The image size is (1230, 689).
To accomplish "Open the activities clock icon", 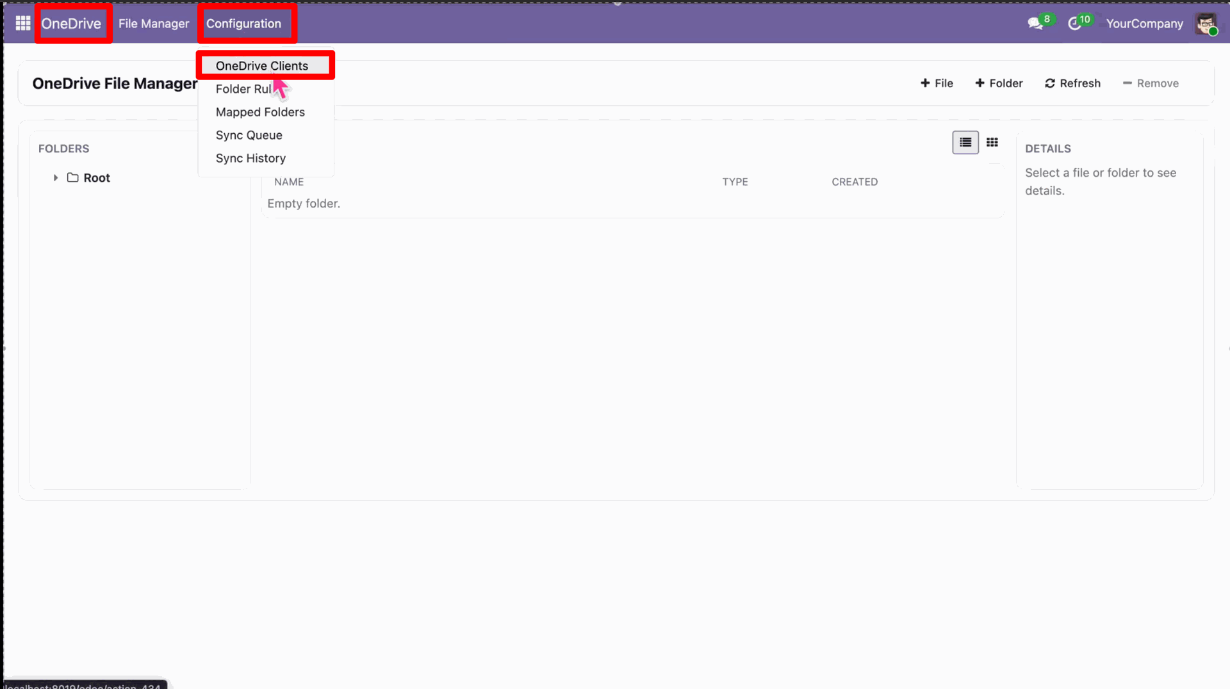I will [x=1074, y=24].
